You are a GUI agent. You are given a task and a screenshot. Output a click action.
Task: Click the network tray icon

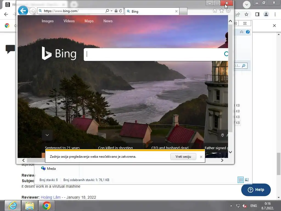click(238, 206)
